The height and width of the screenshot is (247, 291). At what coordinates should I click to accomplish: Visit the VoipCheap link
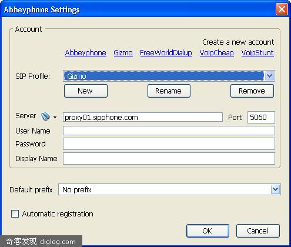(x=217, y=53)
